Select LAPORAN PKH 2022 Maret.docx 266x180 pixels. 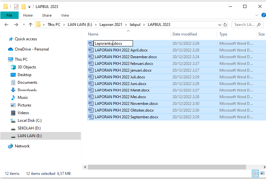pyautogui.click(x=122, y=90)
